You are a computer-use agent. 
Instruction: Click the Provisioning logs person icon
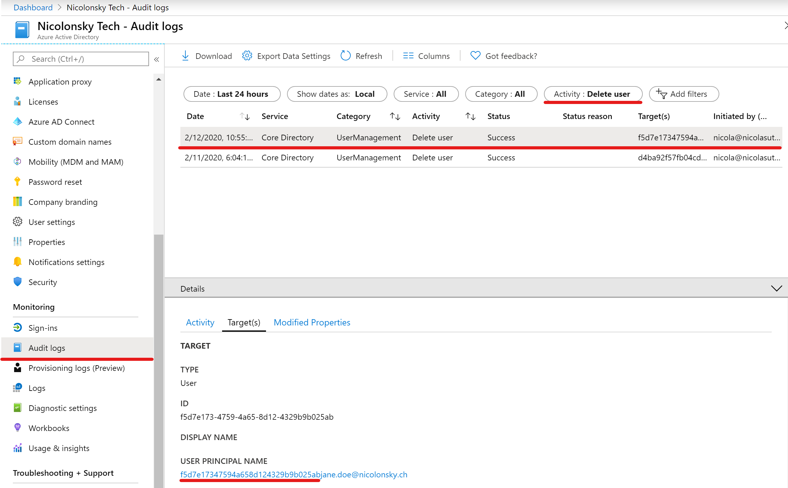point(18,368)
